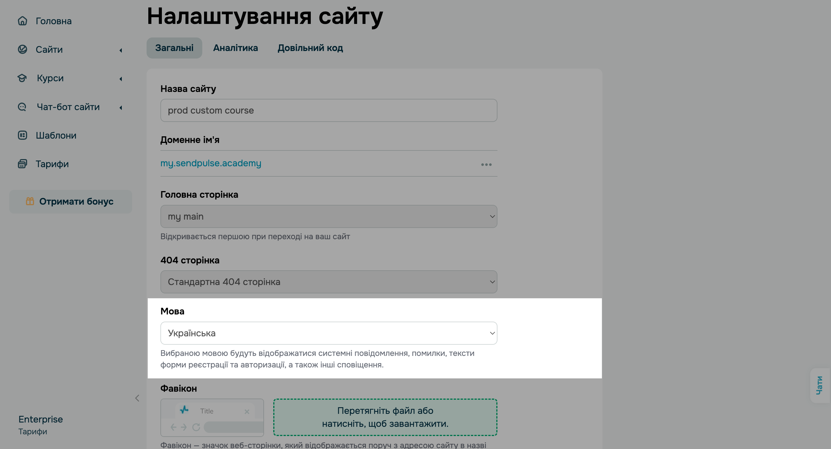Switch to the Аналітика tab
Viewport: 831px width, 449px height.
click(235, 48)
